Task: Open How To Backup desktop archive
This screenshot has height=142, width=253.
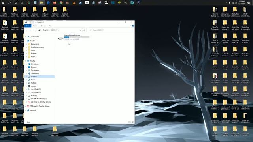Action: click(215, 12)
